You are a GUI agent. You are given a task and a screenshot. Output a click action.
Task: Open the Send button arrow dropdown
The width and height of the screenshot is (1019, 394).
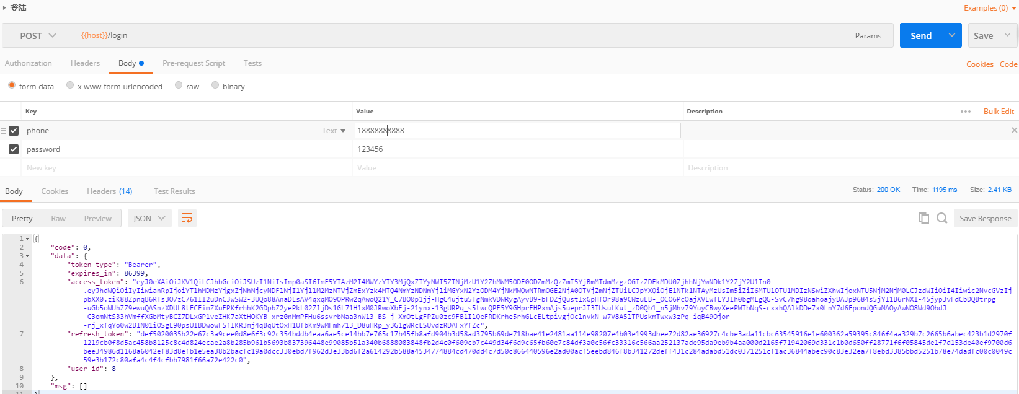952,35
